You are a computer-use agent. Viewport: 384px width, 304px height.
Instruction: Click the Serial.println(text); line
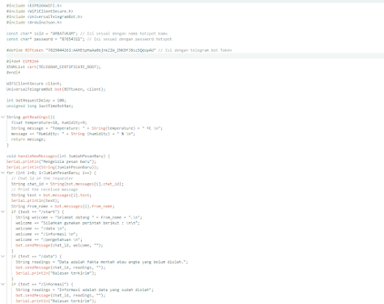[35, 200]
